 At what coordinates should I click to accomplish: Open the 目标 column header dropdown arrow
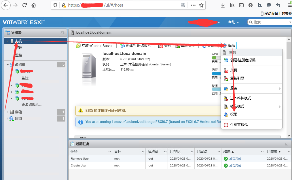pos(143,152)
